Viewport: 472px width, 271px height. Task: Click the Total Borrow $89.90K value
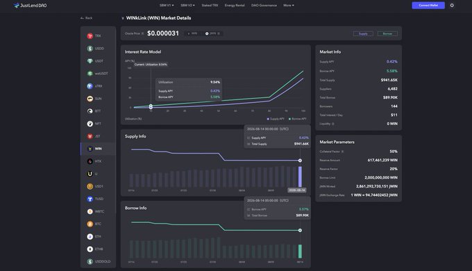(x=390, y=98)
